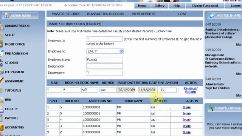This screenshot has height=136, width=242.
Task: Click the Assignment pencil icon
Action: click(2, 81)
